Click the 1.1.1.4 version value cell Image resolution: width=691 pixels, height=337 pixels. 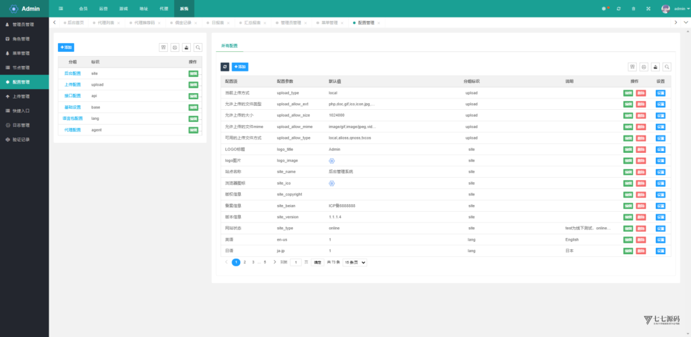(x=335, y=217)
